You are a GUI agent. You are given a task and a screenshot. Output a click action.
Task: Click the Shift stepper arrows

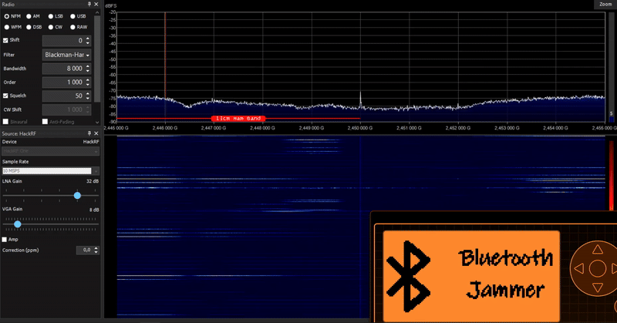pyautogui.click(x=88, y=41)
